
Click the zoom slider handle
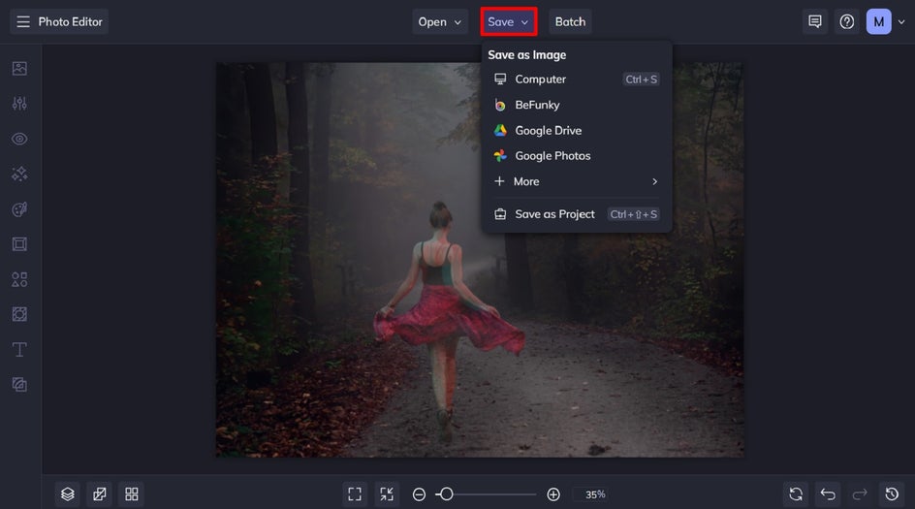pos(447,494)
